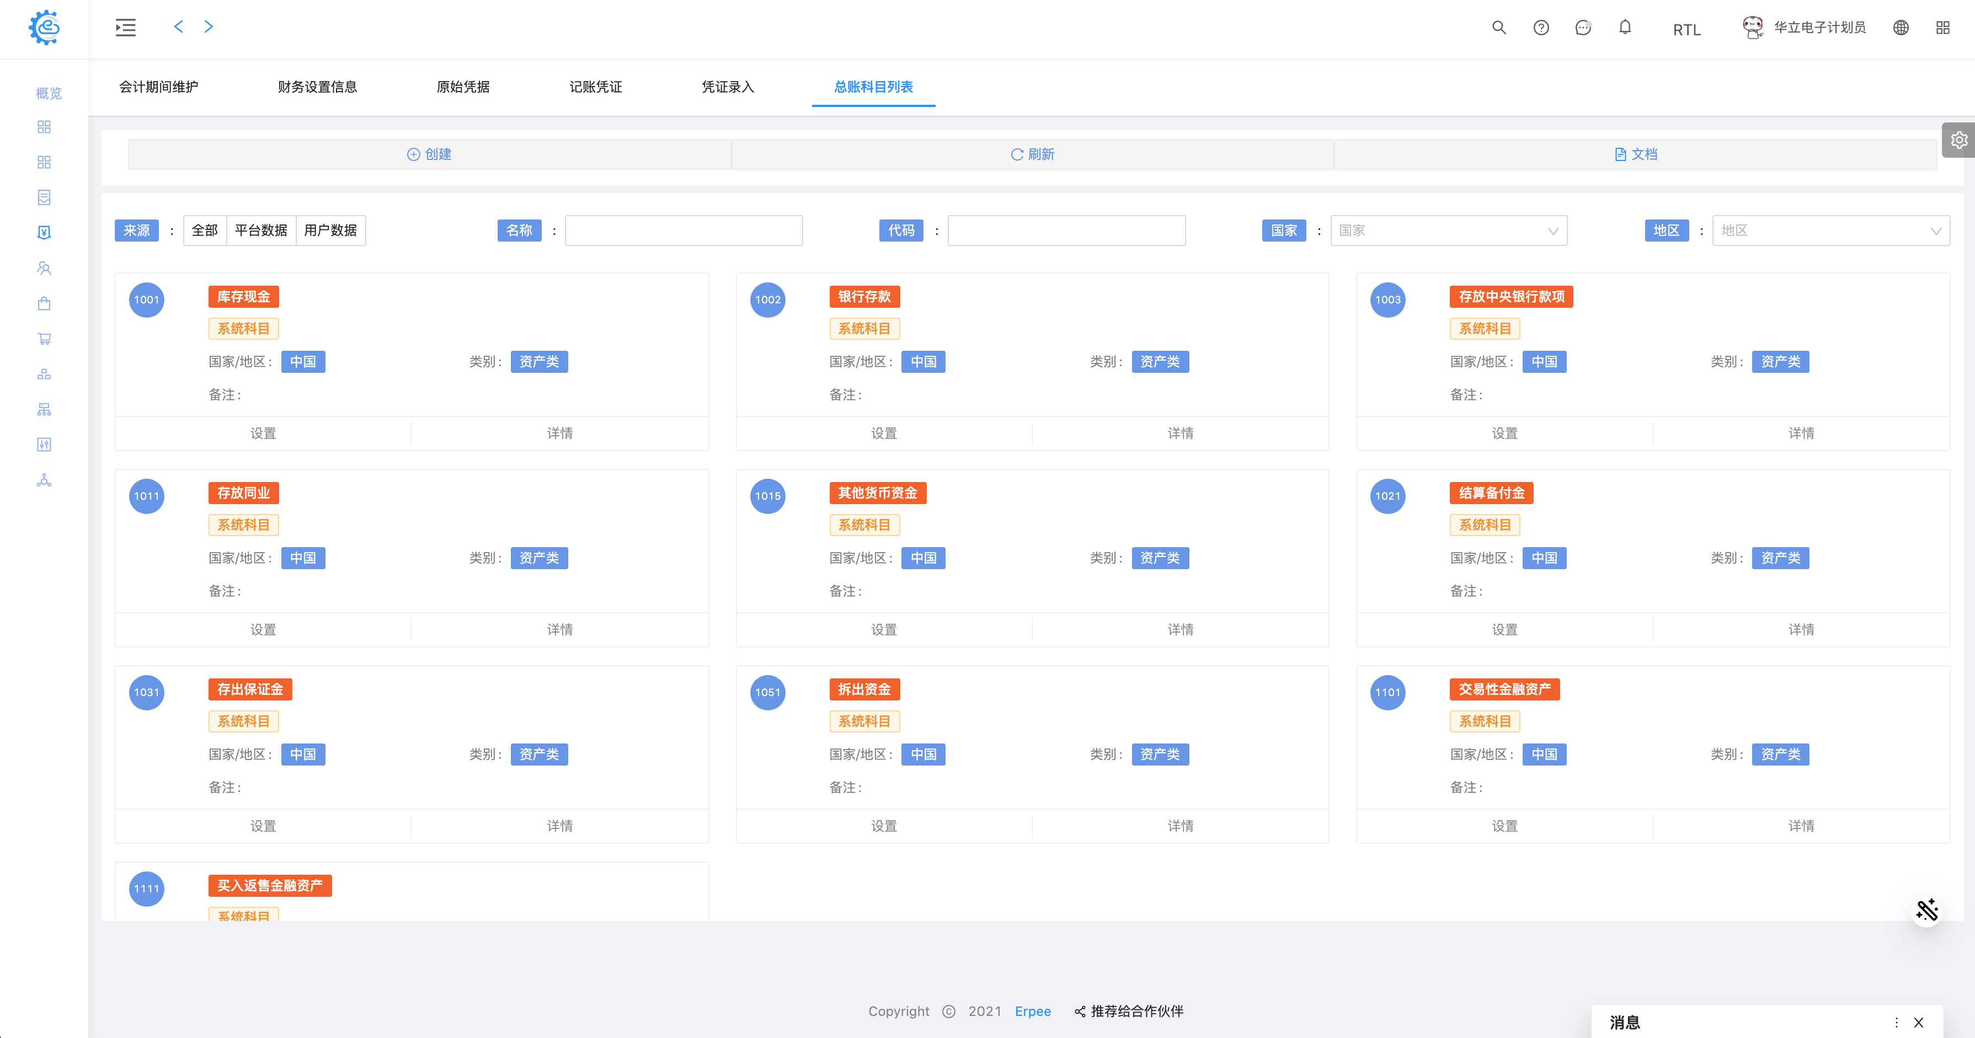Switch to 会计期间维护 tab
This screenshot has width=1975, height=1038.
tap(159, 87)
